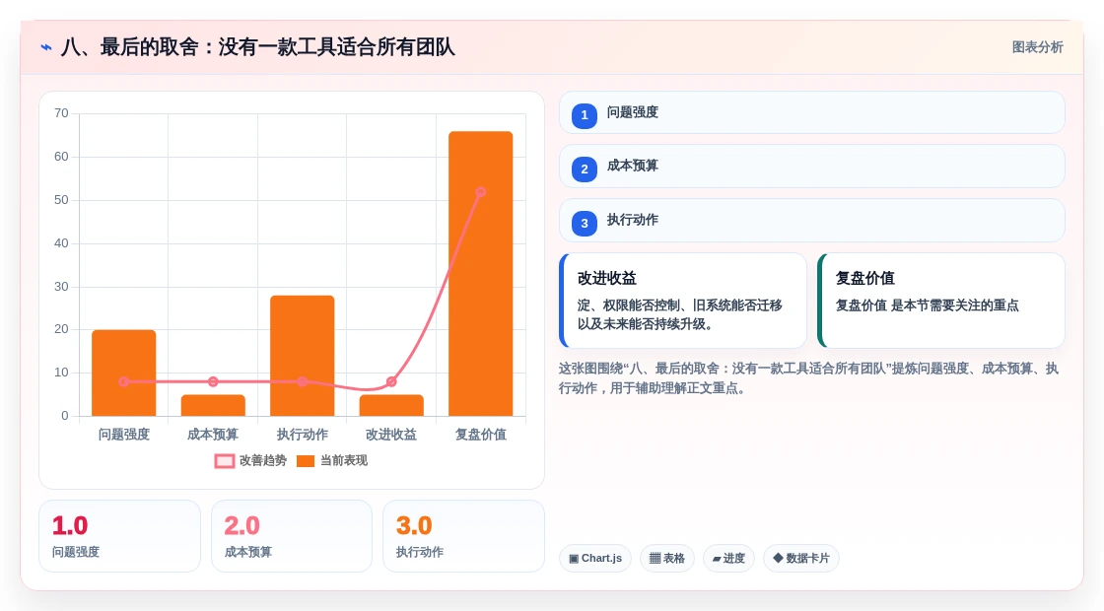The image size is (1104, 611).
Task: Click the 执行动作 orange bar
Action: 302,356
